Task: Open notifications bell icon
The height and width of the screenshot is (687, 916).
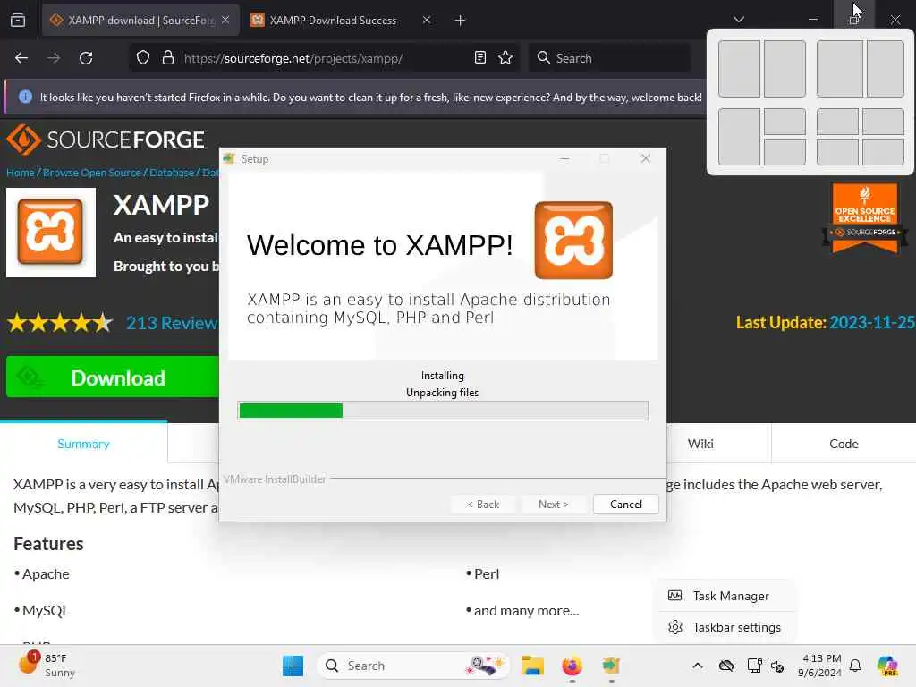Action: 855,666
